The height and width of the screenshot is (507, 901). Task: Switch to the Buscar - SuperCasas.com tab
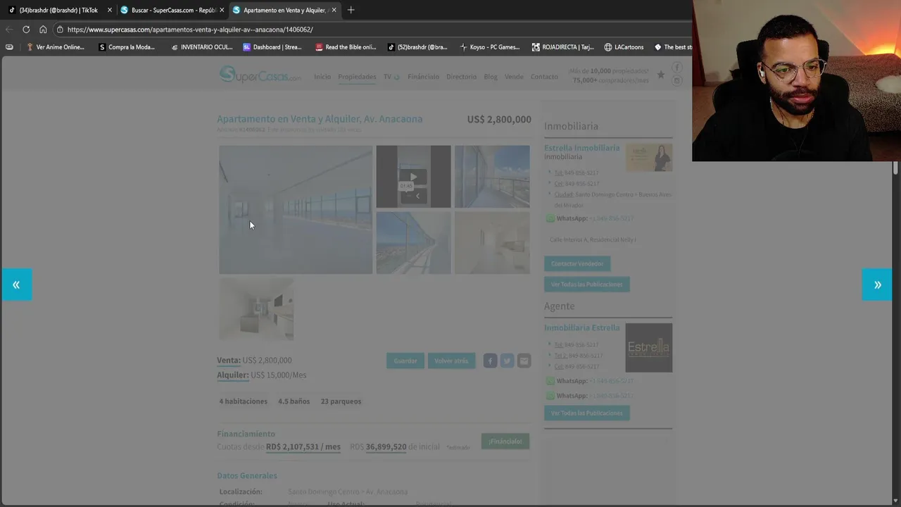tap(171, 10)
